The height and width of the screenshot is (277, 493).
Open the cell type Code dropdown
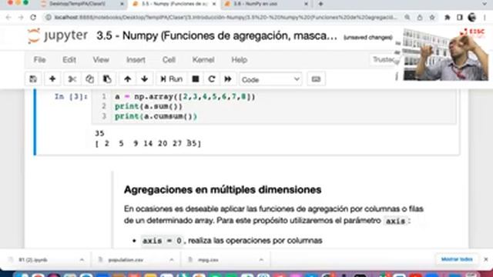[270, 79]
